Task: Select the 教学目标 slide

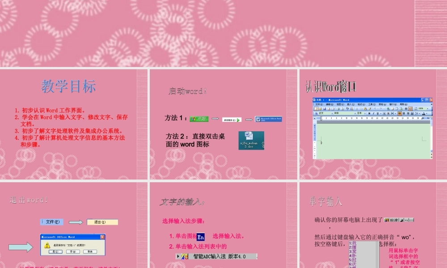Action: coord(74,124)
